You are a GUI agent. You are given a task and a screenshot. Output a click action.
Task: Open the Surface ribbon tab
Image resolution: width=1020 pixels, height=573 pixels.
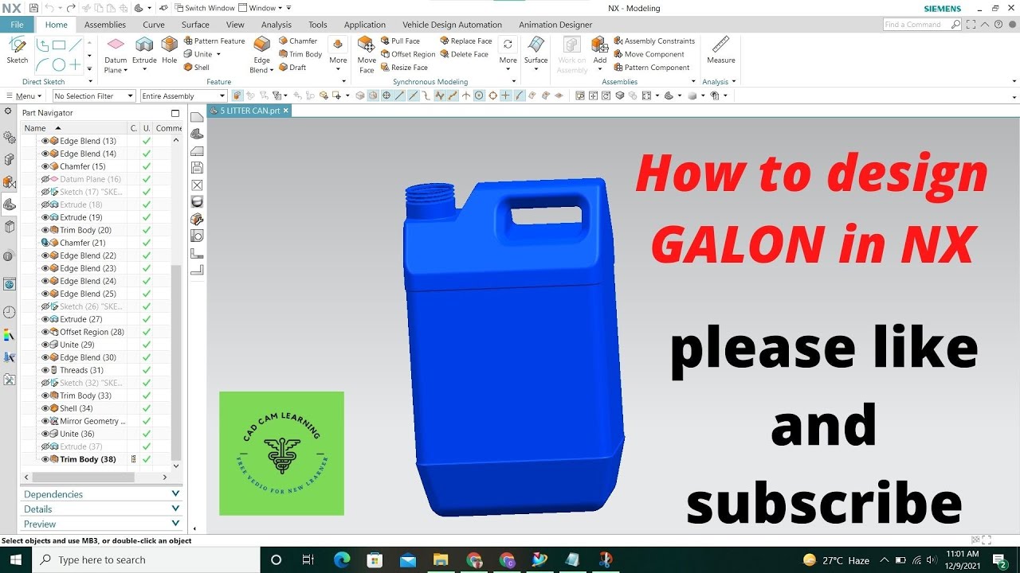[x=195, y=25]
